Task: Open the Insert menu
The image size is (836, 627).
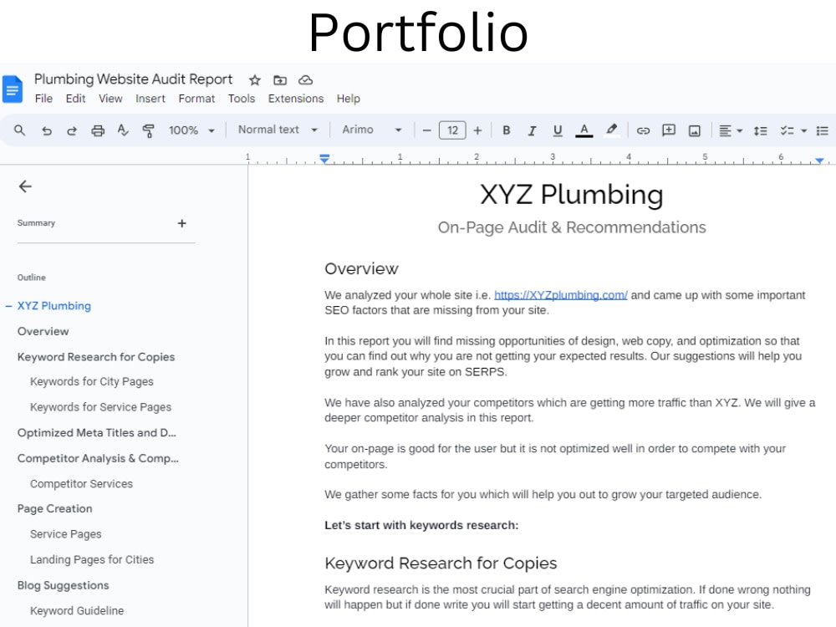Action: click(x=150, y=99)
